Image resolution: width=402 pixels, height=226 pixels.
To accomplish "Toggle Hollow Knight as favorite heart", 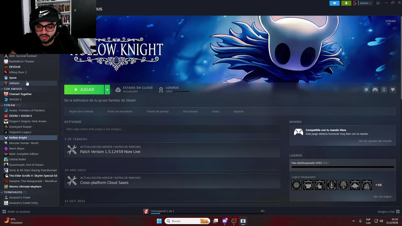I will pyautogui.click(x=393, y=89).
